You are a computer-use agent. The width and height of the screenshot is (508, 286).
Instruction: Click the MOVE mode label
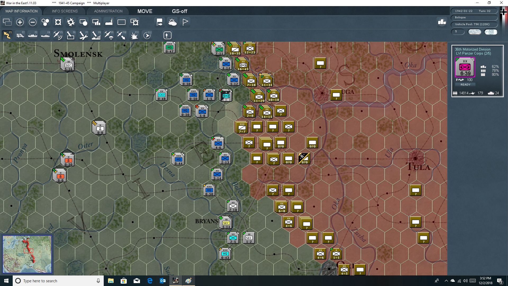point(145,11)
